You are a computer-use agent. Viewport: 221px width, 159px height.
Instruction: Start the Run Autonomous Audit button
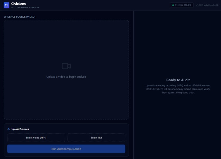(66, 149)
